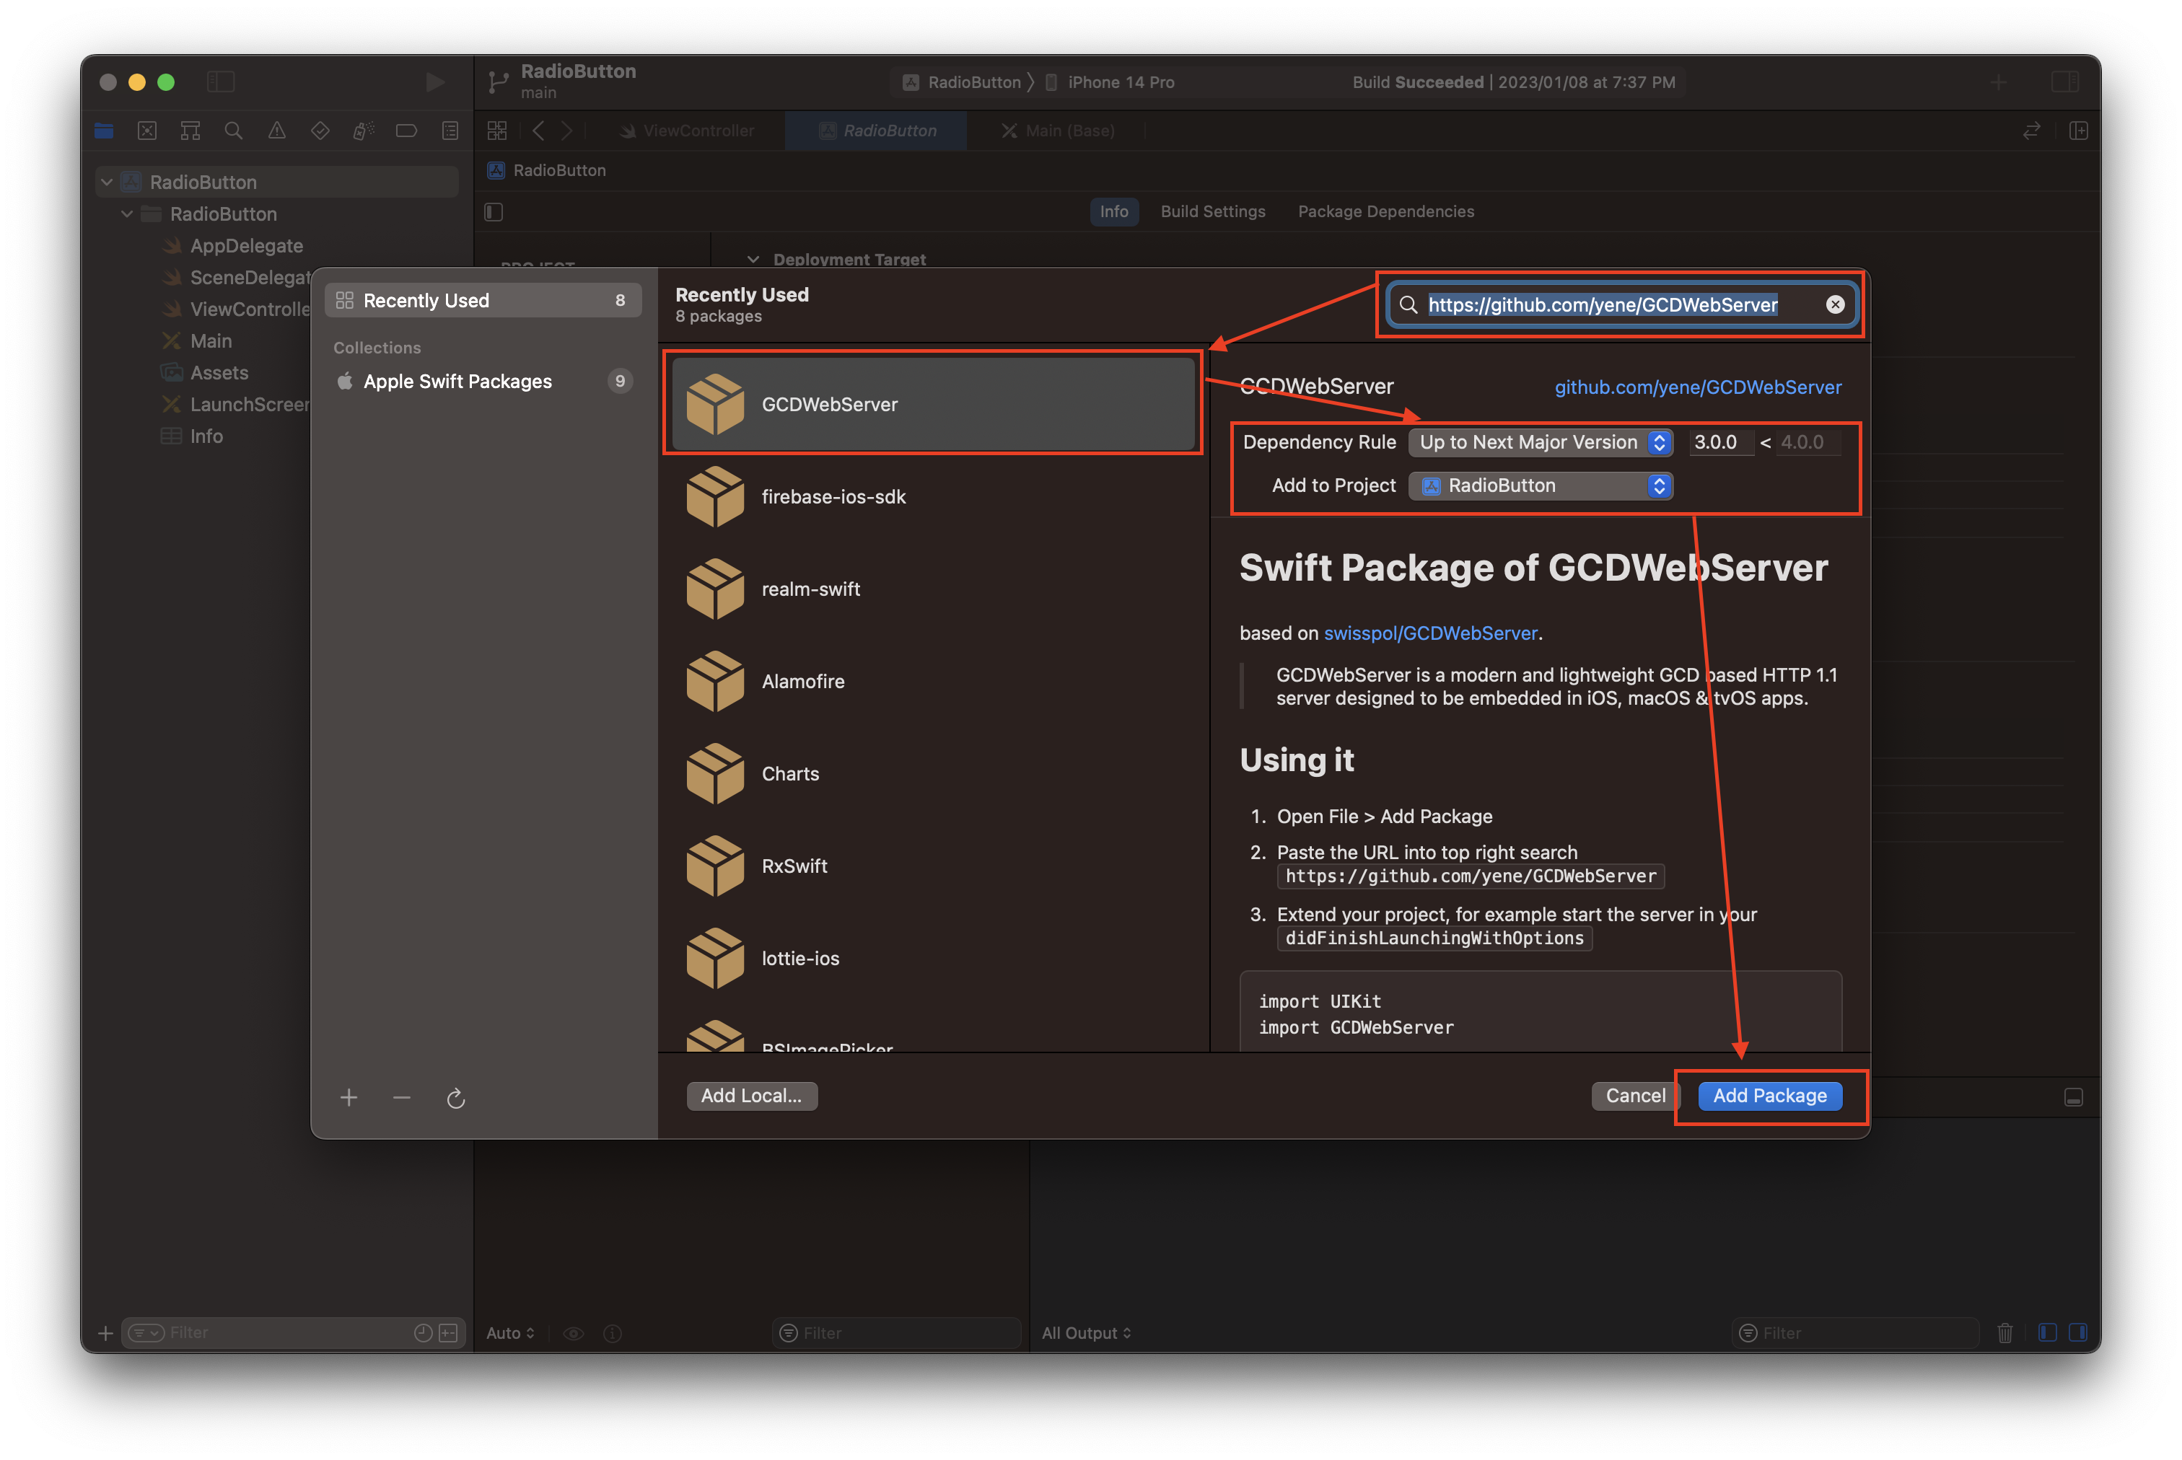
Task: Click the Add Package button
Action: coord(1769,1096)
